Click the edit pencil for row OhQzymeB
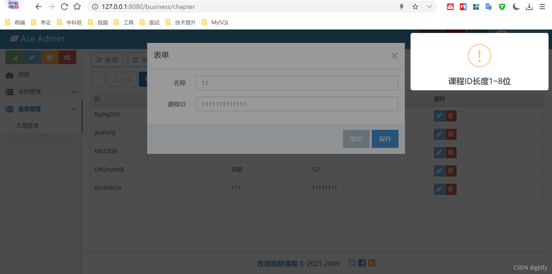Image resolution: width=552 pixels, height=274 pixels. [439, 171]
